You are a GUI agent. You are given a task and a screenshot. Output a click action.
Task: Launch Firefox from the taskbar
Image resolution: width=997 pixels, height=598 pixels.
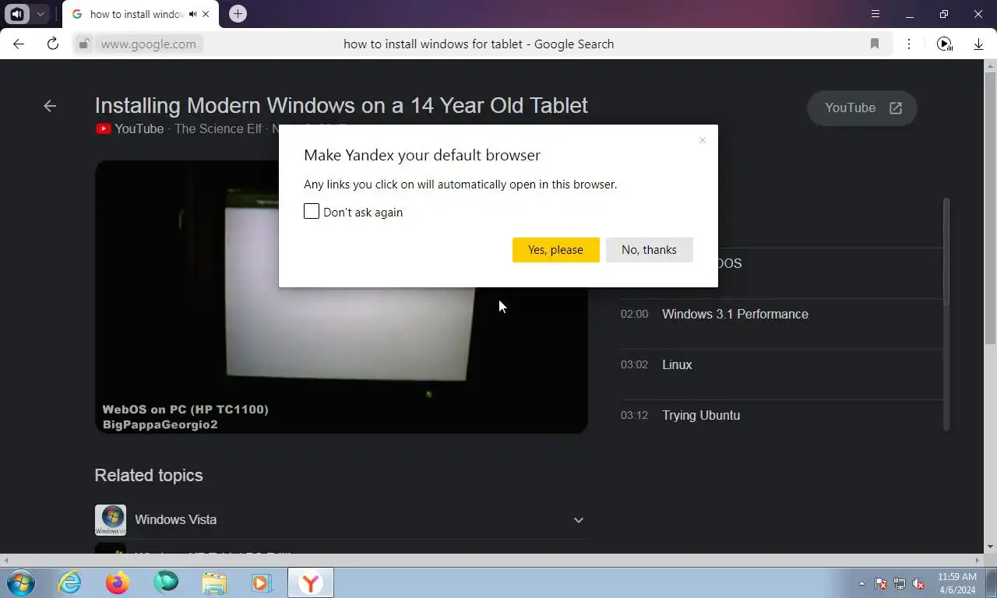(118, 582)
